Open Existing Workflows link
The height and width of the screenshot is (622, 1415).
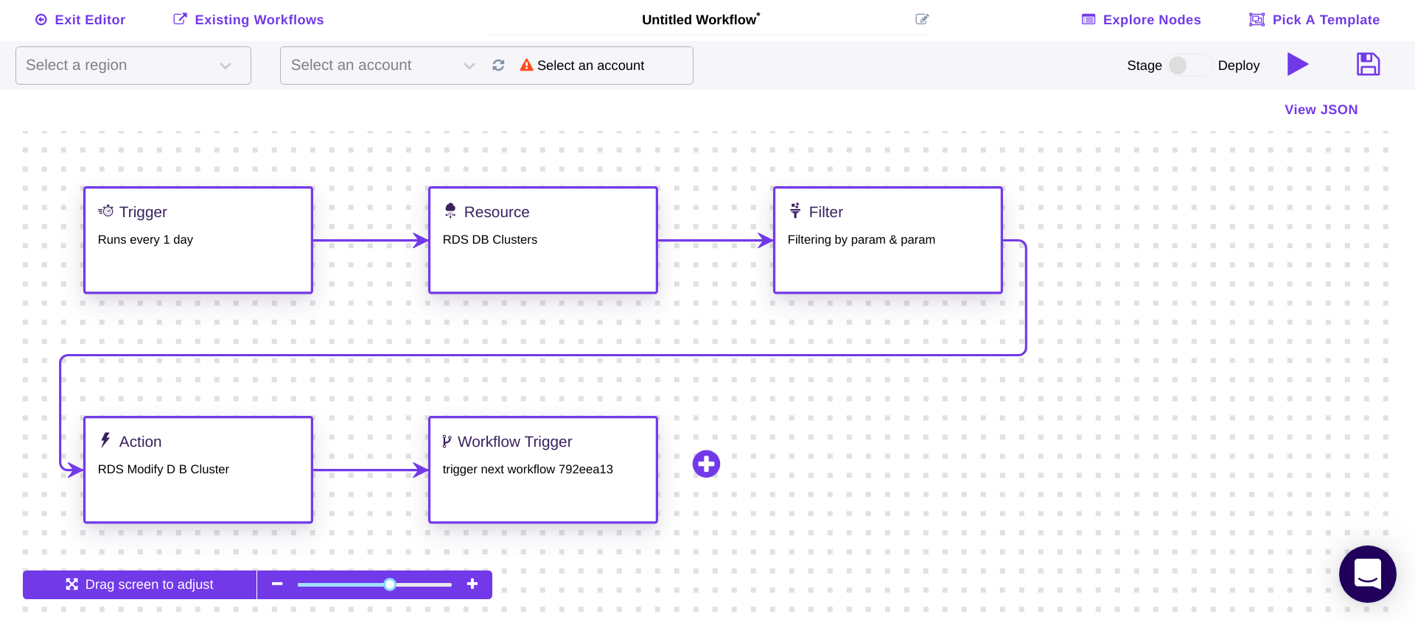pyautogui.click(x=248, y=19)
